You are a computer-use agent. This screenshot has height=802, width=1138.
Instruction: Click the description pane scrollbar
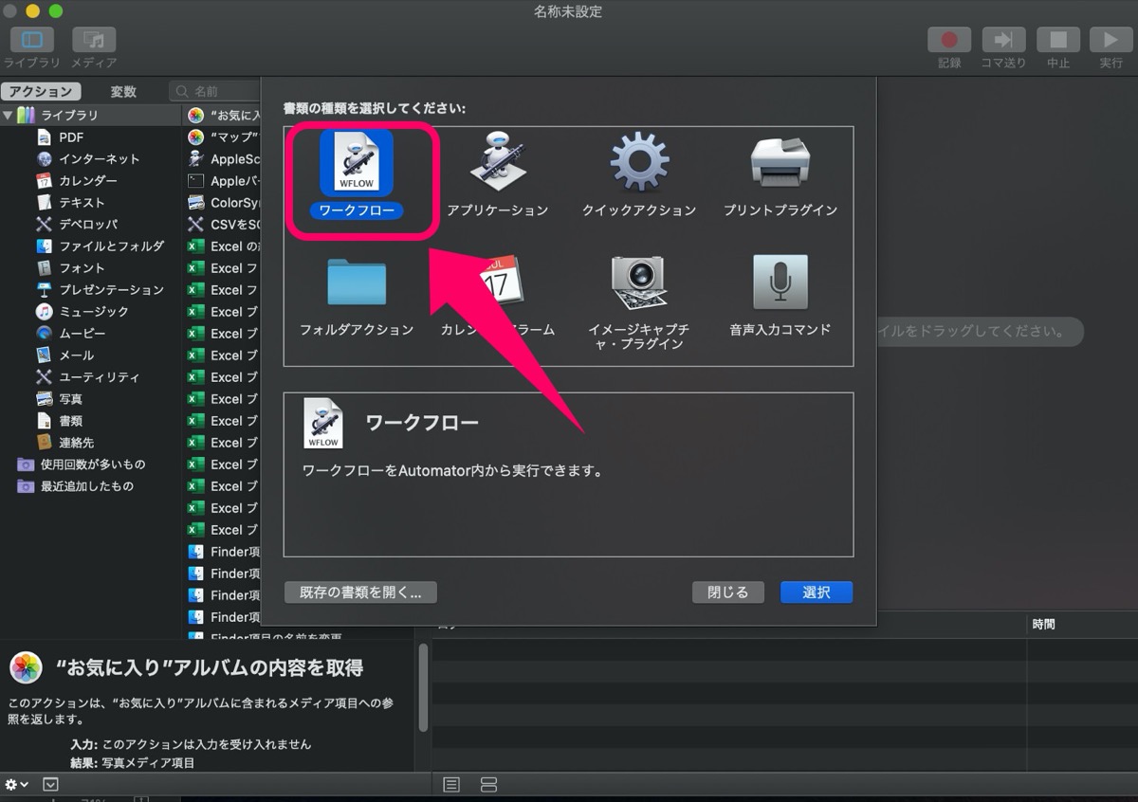pyautogui.click(x=423, y=687)
